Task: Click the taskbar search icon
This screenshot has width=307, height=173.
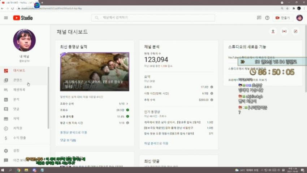Action: tap(10, 170)
